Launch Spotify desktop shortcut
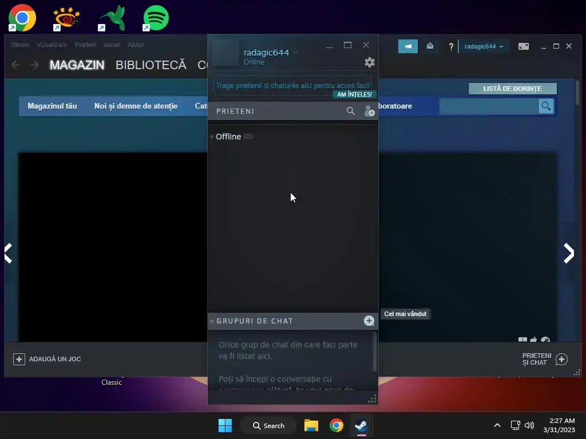586x439 pixels. [x=156, y=18]
